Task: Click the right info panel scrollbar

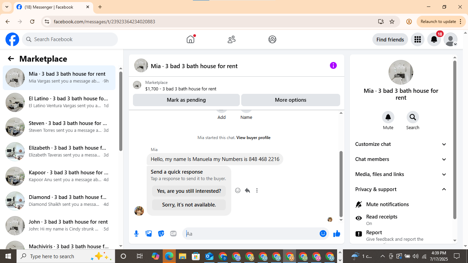Action: (x=455, y=140)
